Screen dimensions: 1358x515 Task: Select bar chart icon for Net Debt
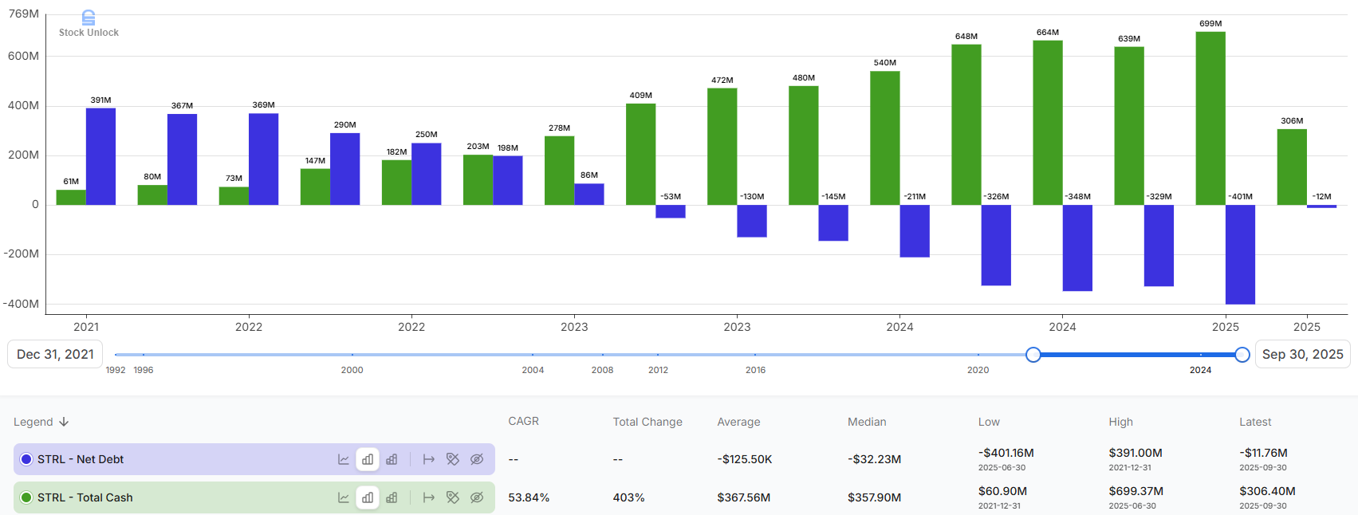tap(368, 459)
